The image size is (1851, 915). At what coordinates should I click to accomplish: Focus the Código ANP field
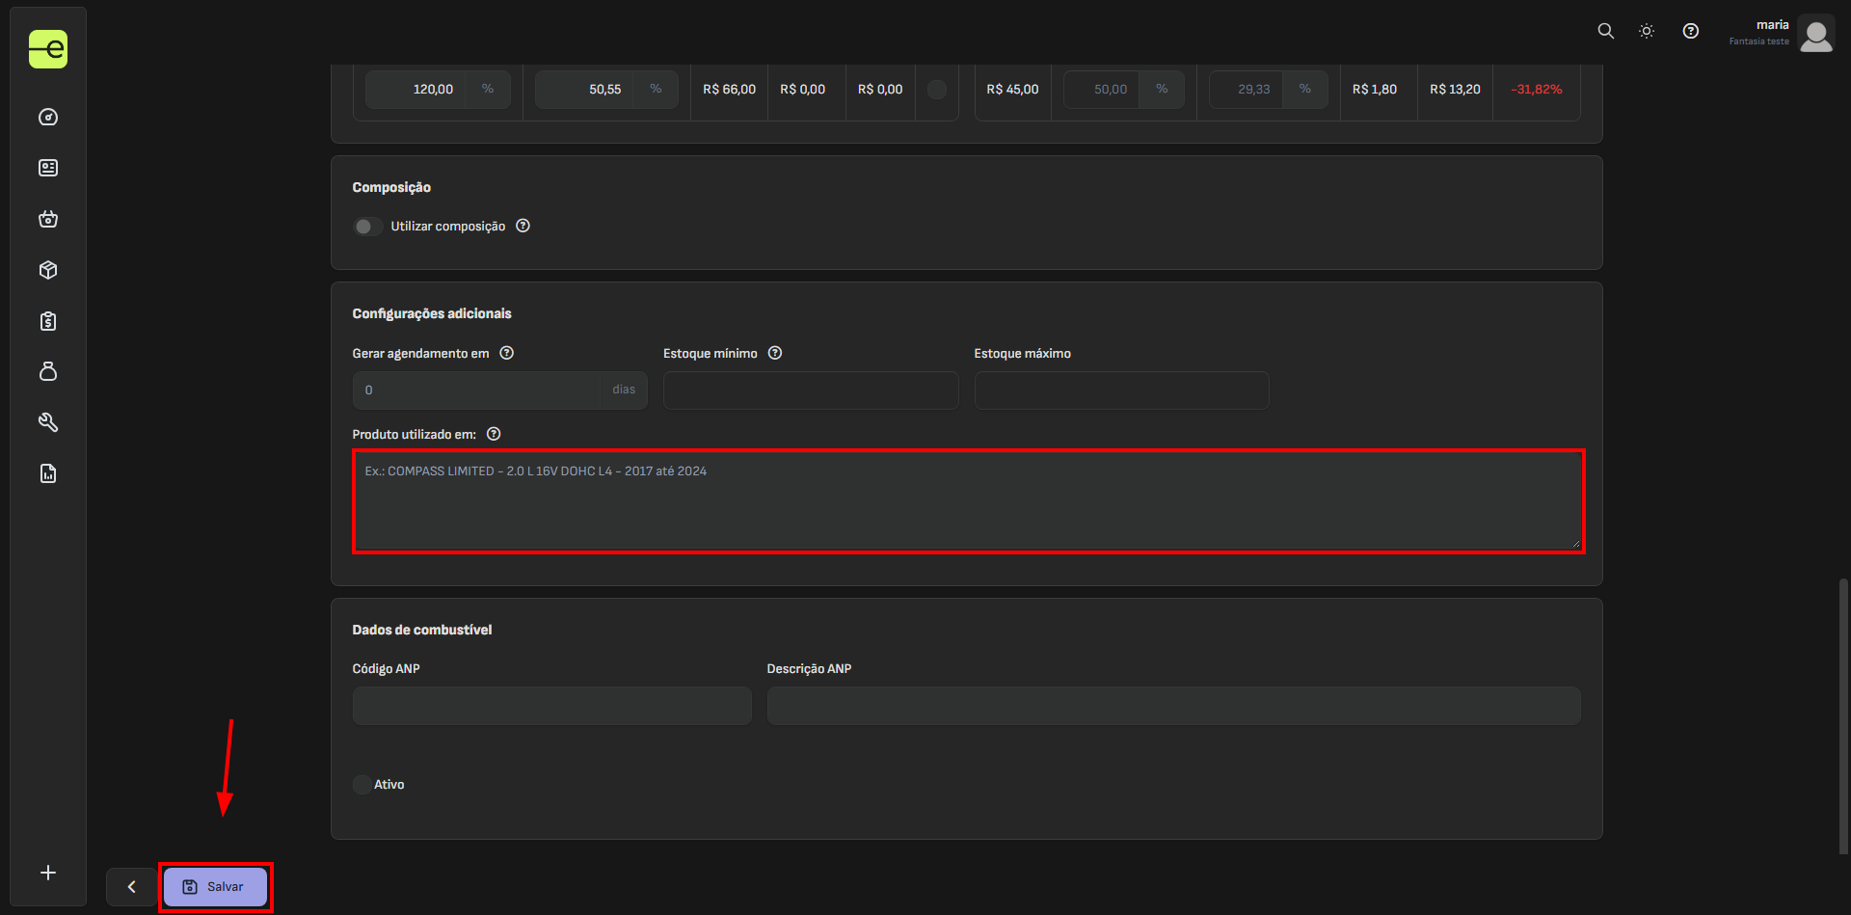click(x=551, y=706)
